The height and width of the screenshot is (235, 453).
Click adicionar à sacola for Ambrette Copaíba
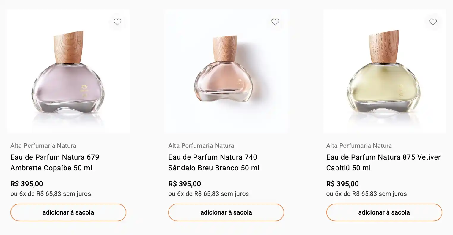tap(68, 212)
